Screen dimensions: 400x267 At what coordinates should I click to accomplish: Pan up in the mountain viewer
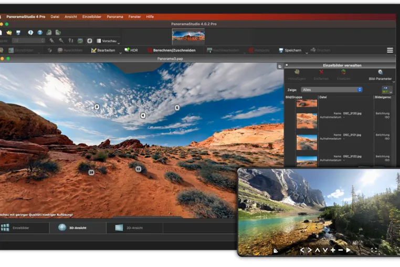coord(318,250)
